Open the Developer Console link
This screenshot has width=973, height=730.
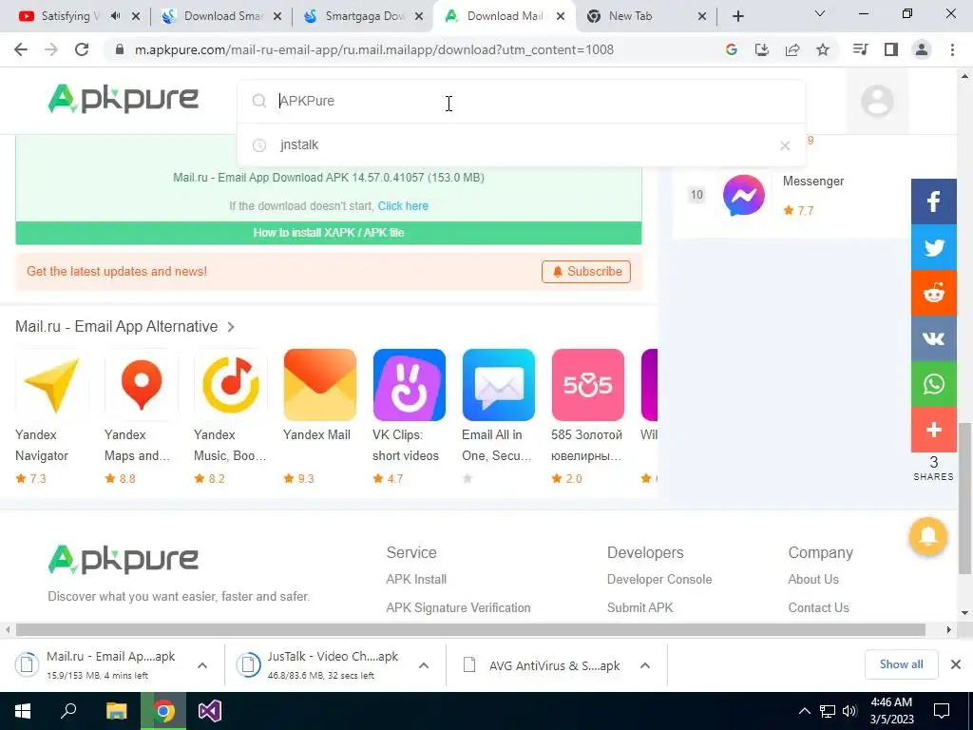coord(659,579)
